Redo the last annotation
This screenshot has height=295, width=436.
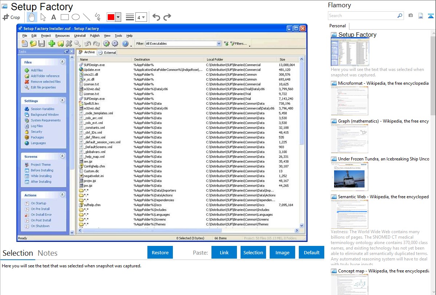(x=167, y=17)
